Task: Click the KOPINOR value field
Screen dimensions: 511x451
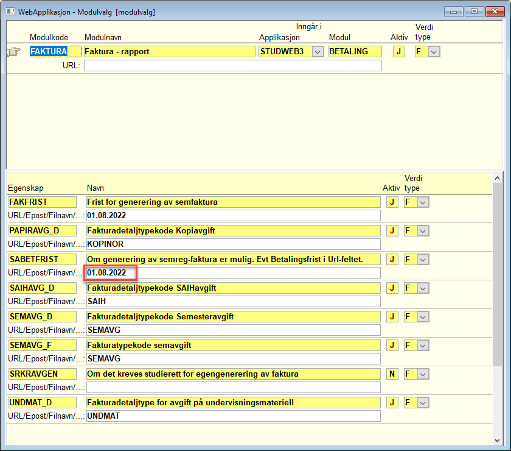Action: point(234,244)
